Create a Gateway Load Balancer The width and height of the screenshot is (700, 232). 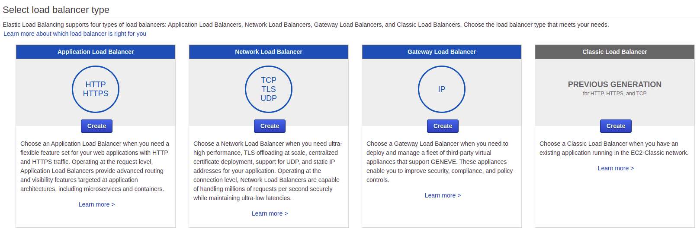(x=443, y=126)
